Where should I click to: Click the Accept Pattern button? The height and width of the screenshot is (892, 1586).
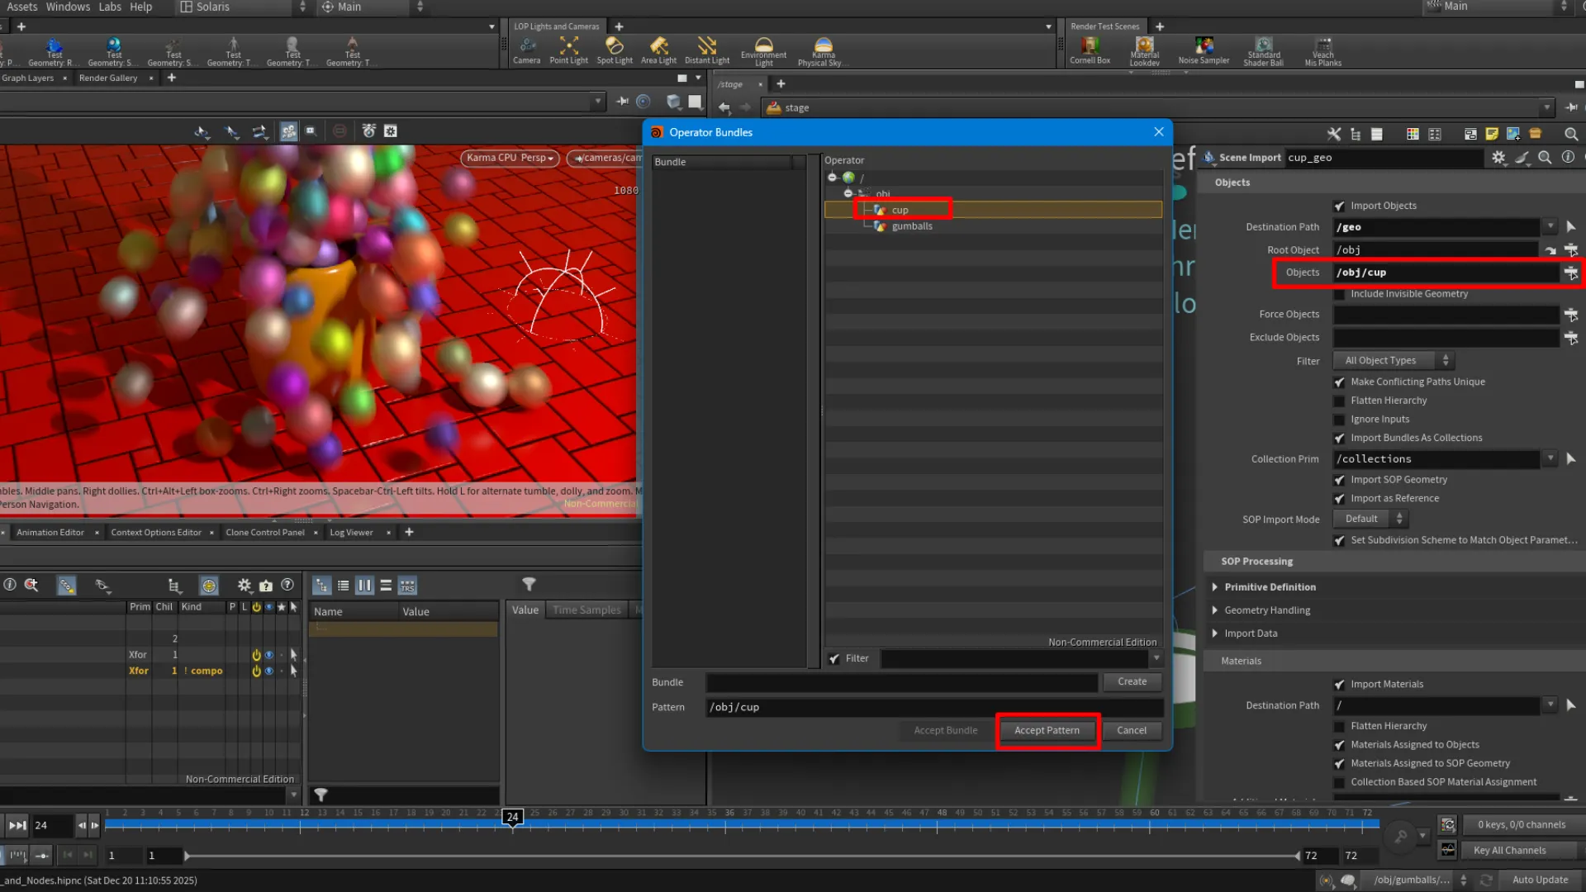1047,730
